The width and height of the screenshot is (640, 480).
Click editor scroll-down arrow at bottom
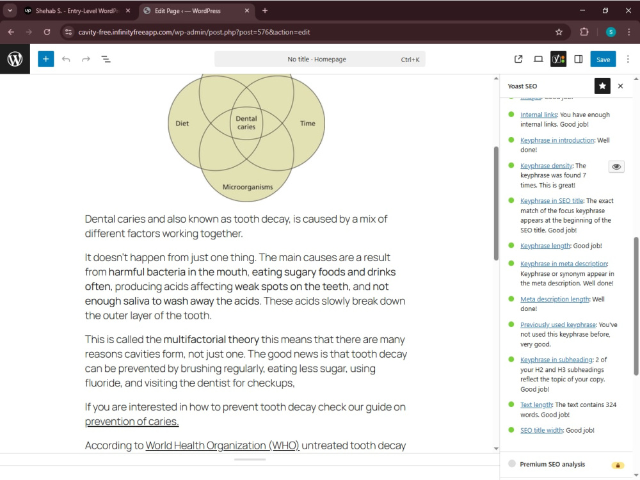point(496,448)
